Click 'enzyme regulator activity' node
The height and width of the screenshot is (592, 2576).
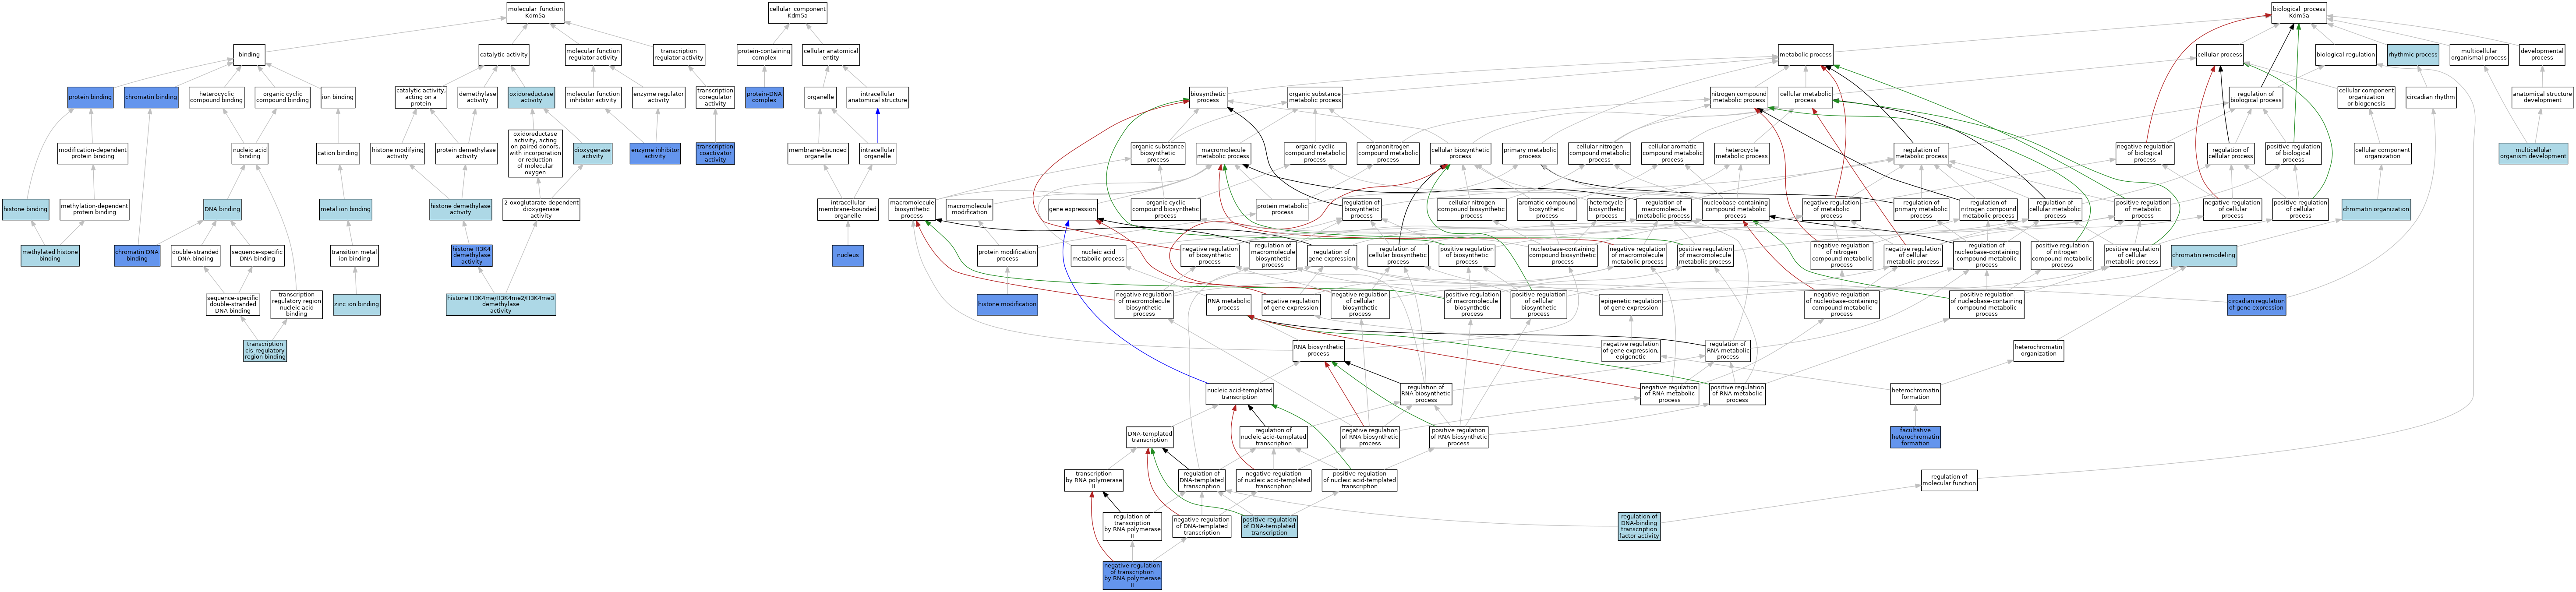coord(658,97)
